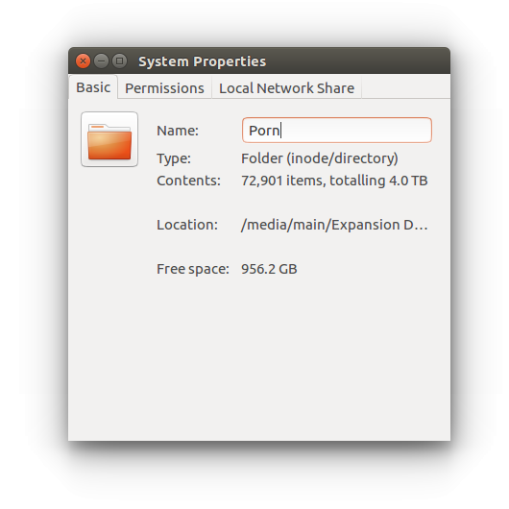Click empty tab bar area after Local Network Share

(x=406, y=87)
